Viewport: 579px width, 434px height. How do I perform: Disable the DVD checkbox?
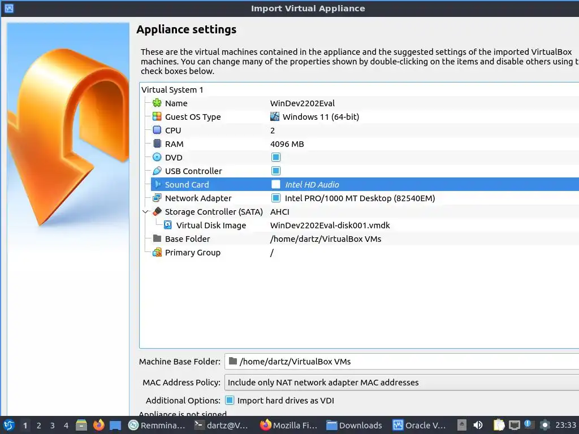point(276,157)
